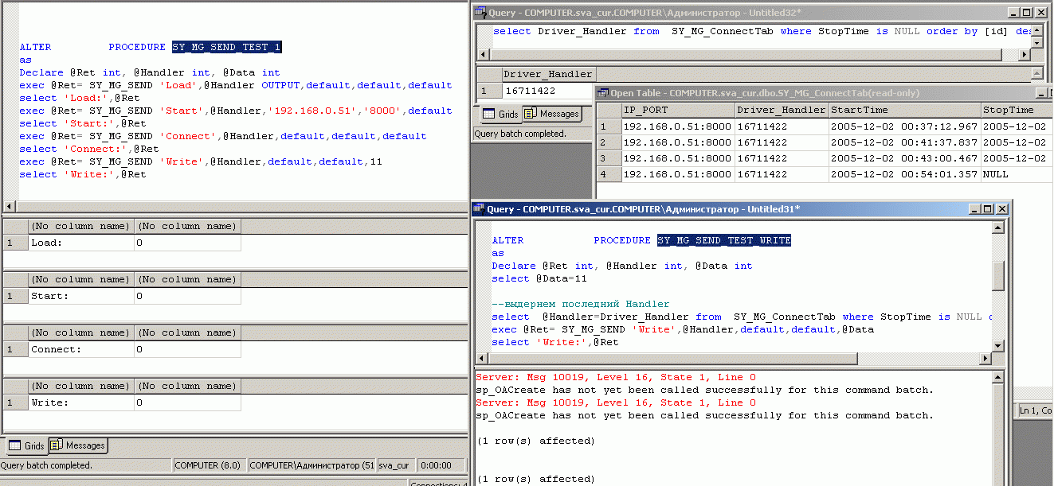Click the second 'Server: Msg 10019' error line
This screenshot has height=486, width=1054.
click(x=616, y=402)
